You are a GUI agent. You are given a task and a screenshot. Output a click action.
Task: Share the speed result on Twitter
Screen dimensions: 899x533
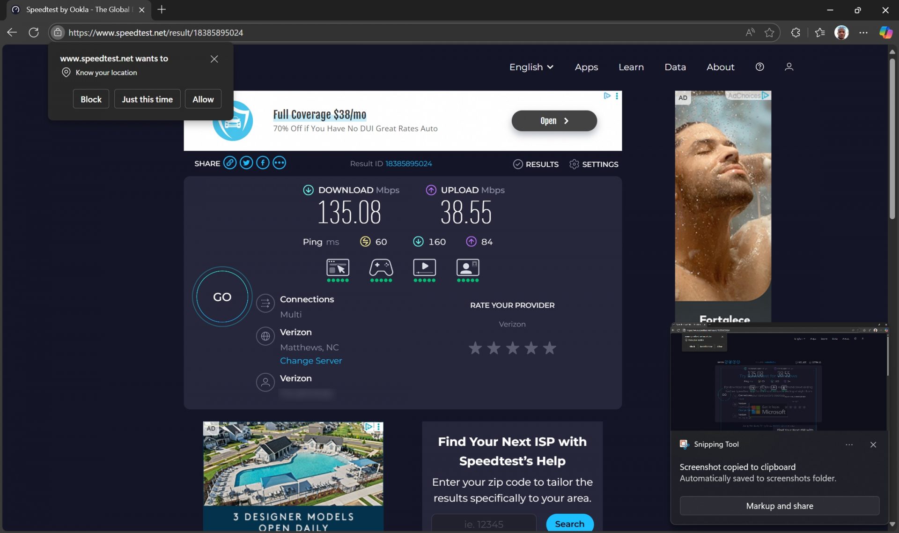tap(246, 163)
